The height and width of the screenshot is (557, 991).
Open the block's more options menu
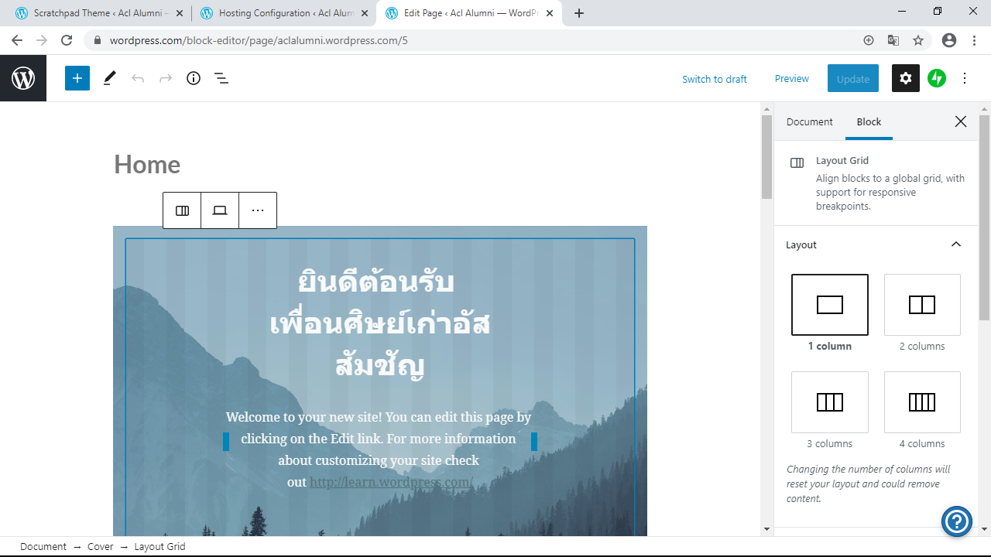coord(258,210)
